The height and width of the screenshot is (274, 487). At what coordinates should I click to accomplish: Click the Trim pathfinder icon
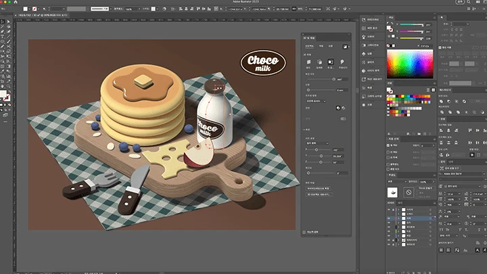[x=449, y=112]
